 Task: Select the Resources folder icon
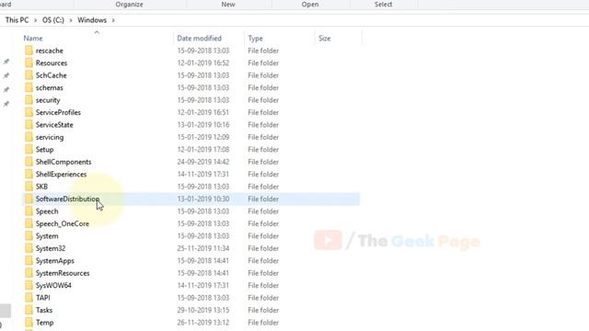tap(29, 63)
